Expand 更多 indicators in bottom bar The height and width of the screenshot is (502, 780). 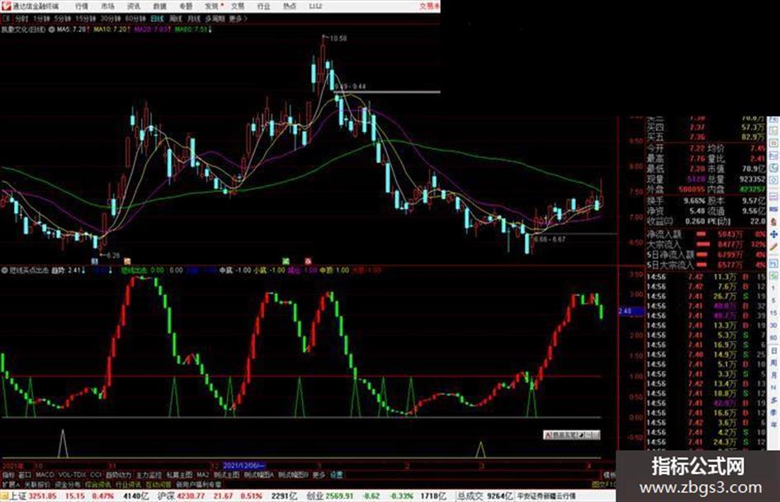319,475
